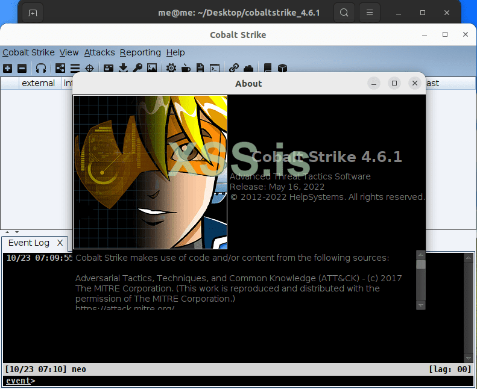The height and width of the screenshot is (389, 477).
Task: Click scroll-up arrow in About credits
Action: pyautogui.click(x=421, y=255)
